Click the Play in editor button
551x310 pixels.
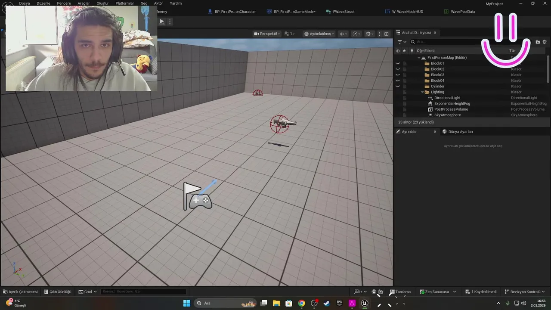(x=162, y=22)
